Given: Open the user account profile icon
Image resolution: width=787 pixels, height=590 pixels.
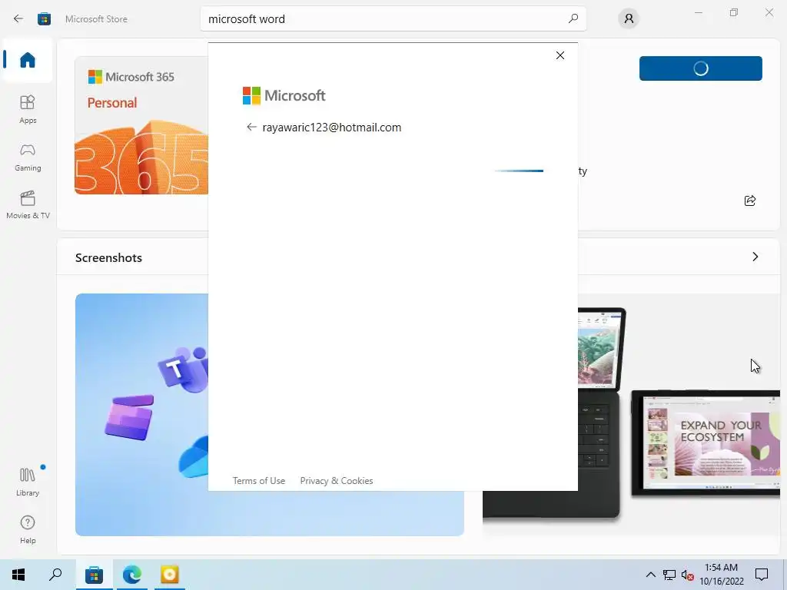Looking at the screenshot, I should pos(629,19).
